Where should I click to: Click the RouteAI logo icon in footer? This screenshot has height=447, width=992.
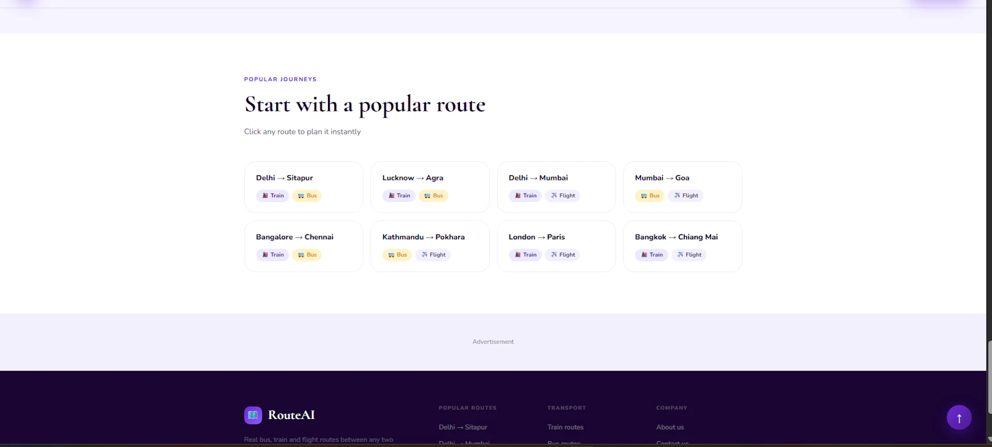coord(253,415)
